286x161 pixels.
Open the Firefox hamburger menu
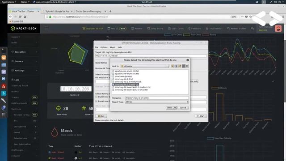pos(283,17)
